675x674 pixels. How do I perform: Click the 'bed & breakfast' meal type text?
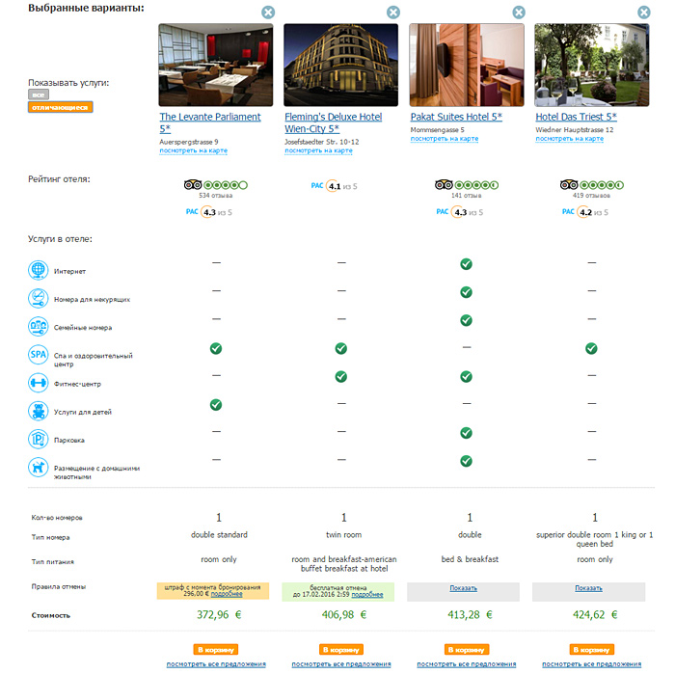point(470,559)
